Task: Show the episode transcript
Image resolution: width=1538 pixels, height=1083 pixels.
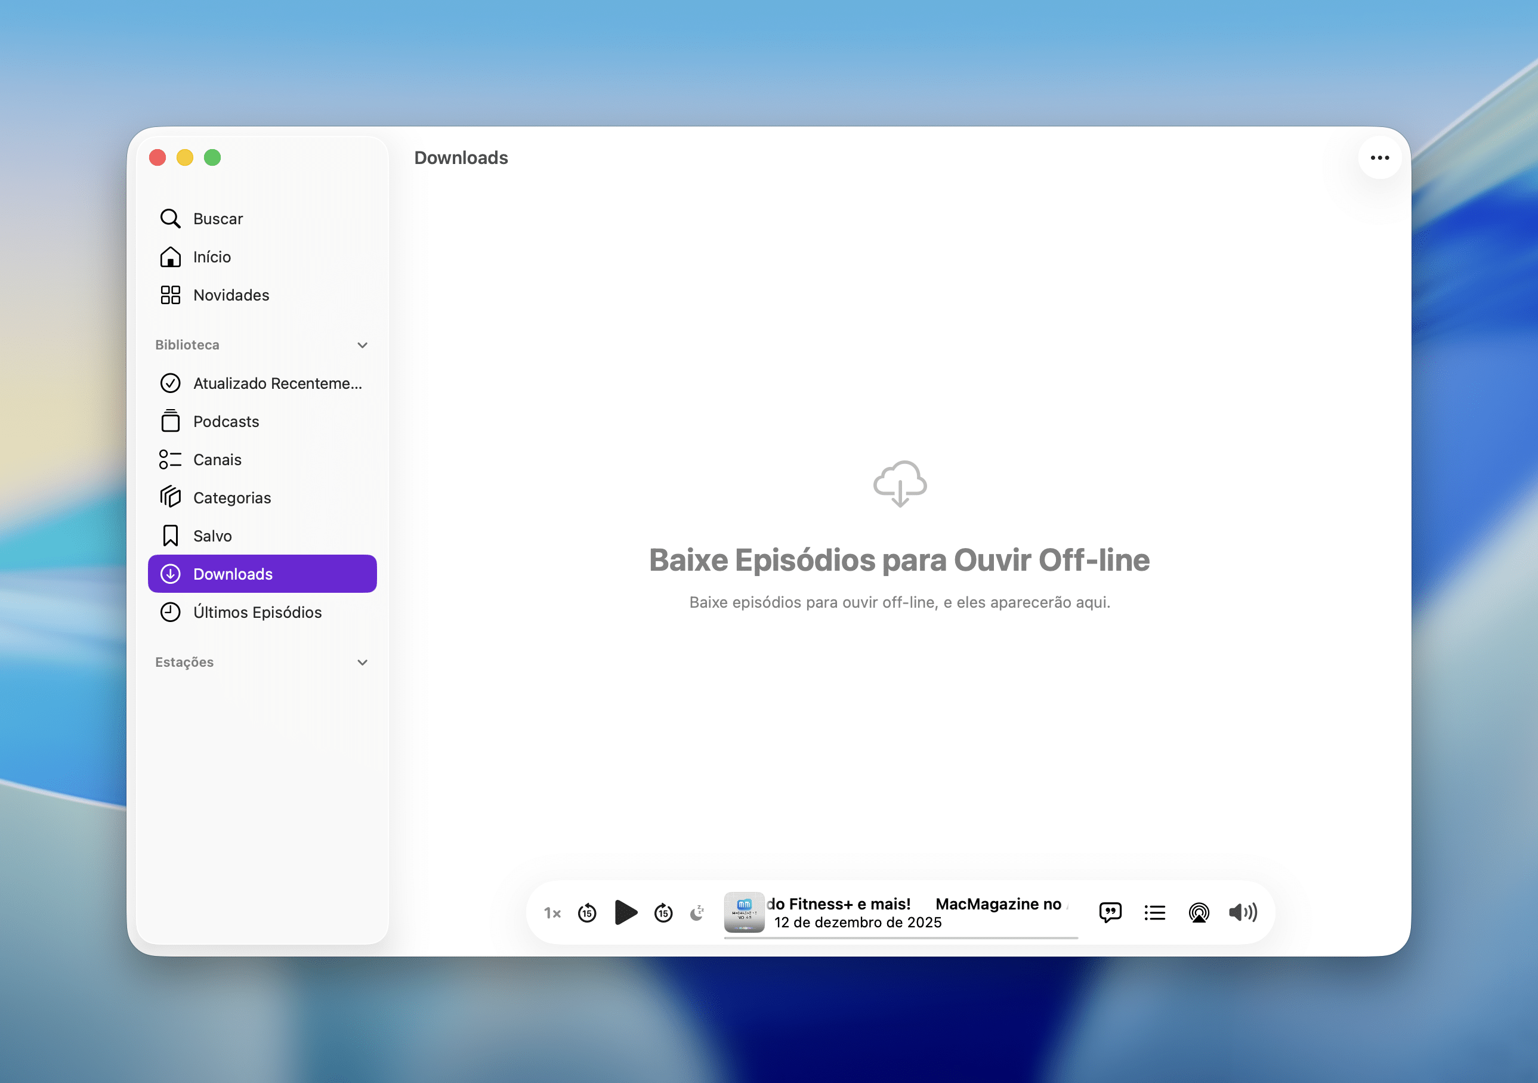Action: (1110, 912)
